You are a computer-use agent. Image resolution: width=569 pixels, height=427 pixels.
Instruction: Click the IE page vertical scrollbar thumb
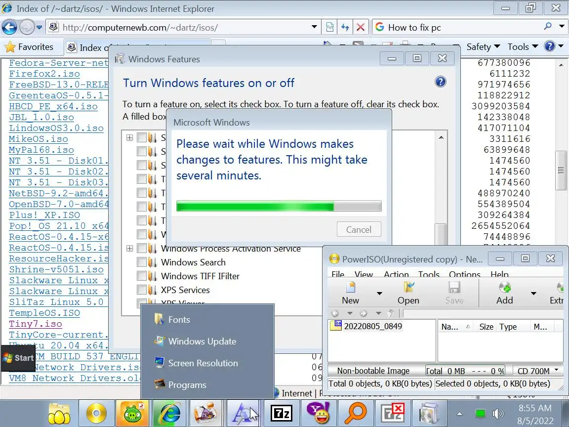(561, 171)
